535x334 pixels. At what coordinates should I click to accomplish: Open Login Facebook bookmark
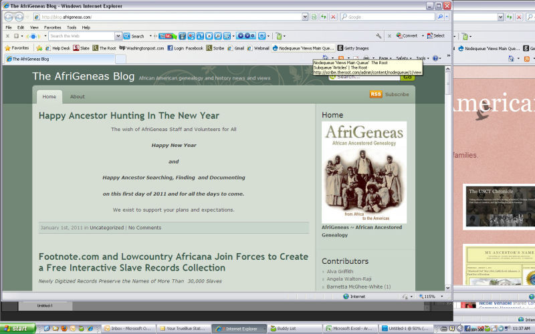185,48
